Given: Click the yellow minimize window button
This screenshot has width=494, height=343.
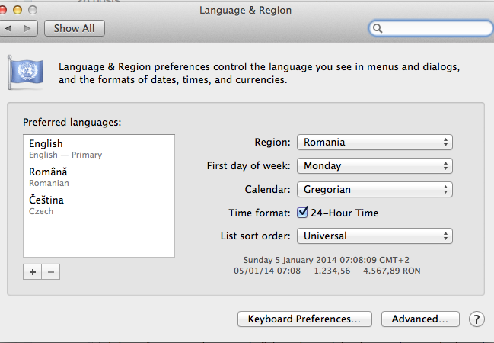Looking at the screenshot, I should pyautogui.click(x=18, y=10).
